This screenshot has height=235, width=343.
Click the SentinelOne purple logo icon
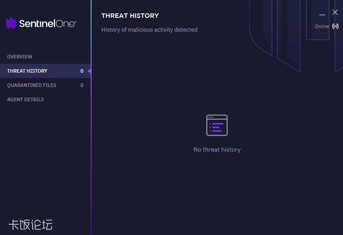click(x=11, y=23)
